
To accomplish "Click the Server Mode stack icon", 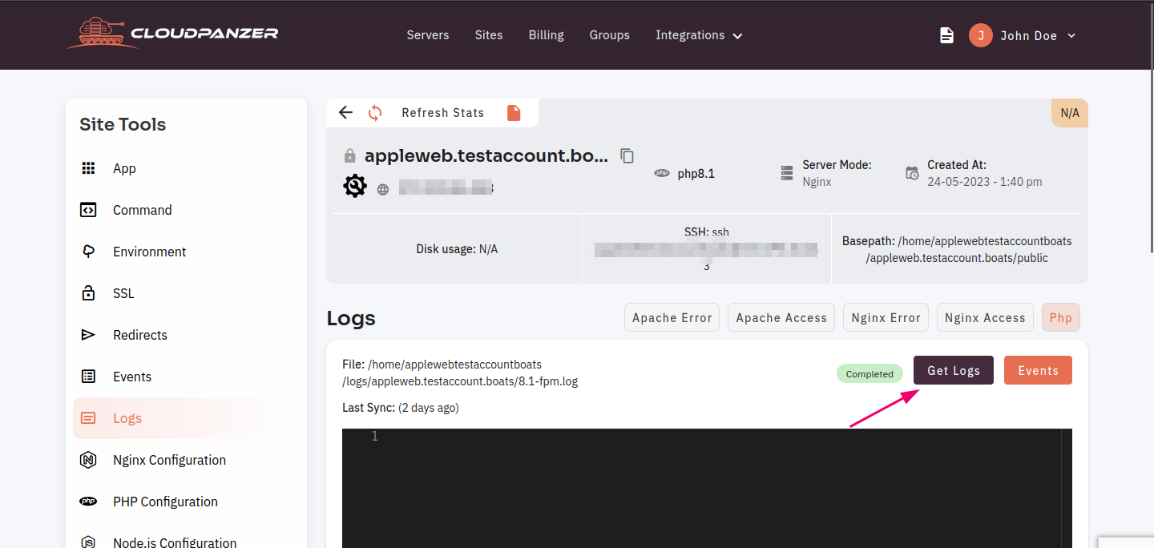I will pyautogui.click(x=787, y=173).
